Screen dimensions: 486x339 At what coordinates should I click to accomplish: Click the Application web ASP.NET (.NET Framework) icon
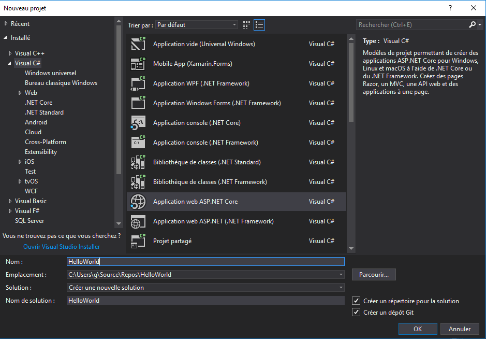pos(138,221)
